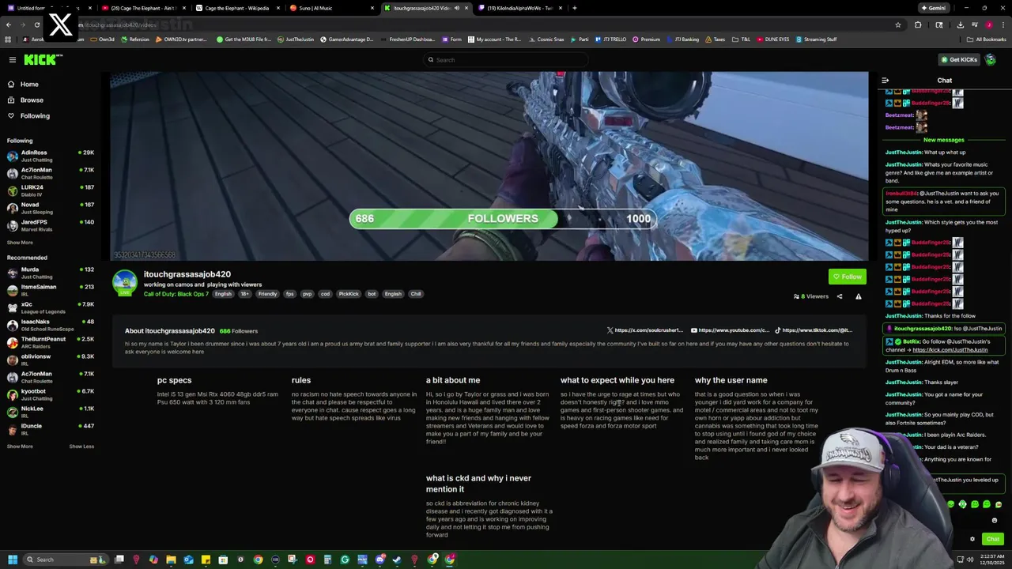
Task: Open Following in the sidebar
Action: tap(35, 115)
